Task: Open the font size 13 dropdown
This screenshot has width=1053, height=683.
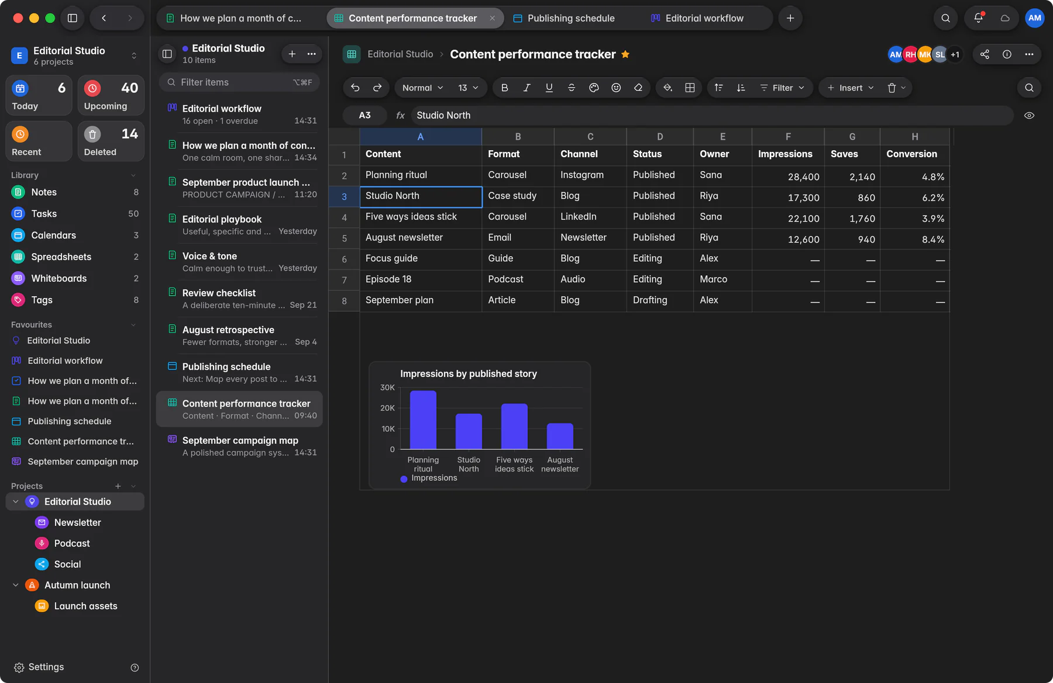Action: point(468,88)
